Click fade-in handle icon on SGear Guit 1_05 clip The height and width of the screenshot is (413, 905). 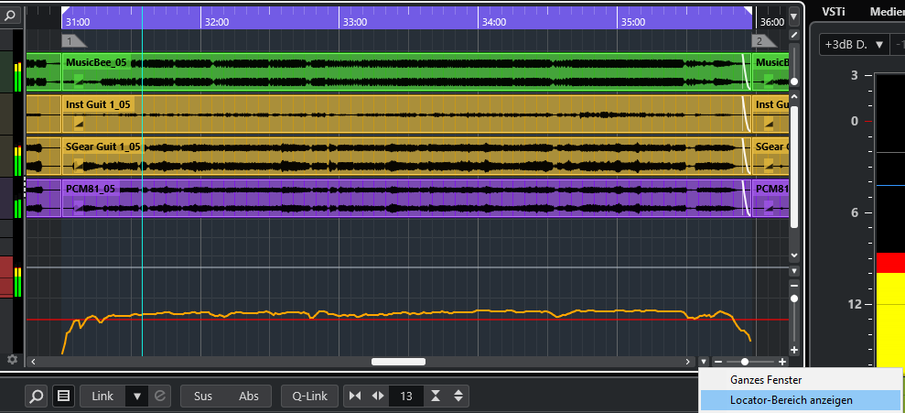(79, 164)
